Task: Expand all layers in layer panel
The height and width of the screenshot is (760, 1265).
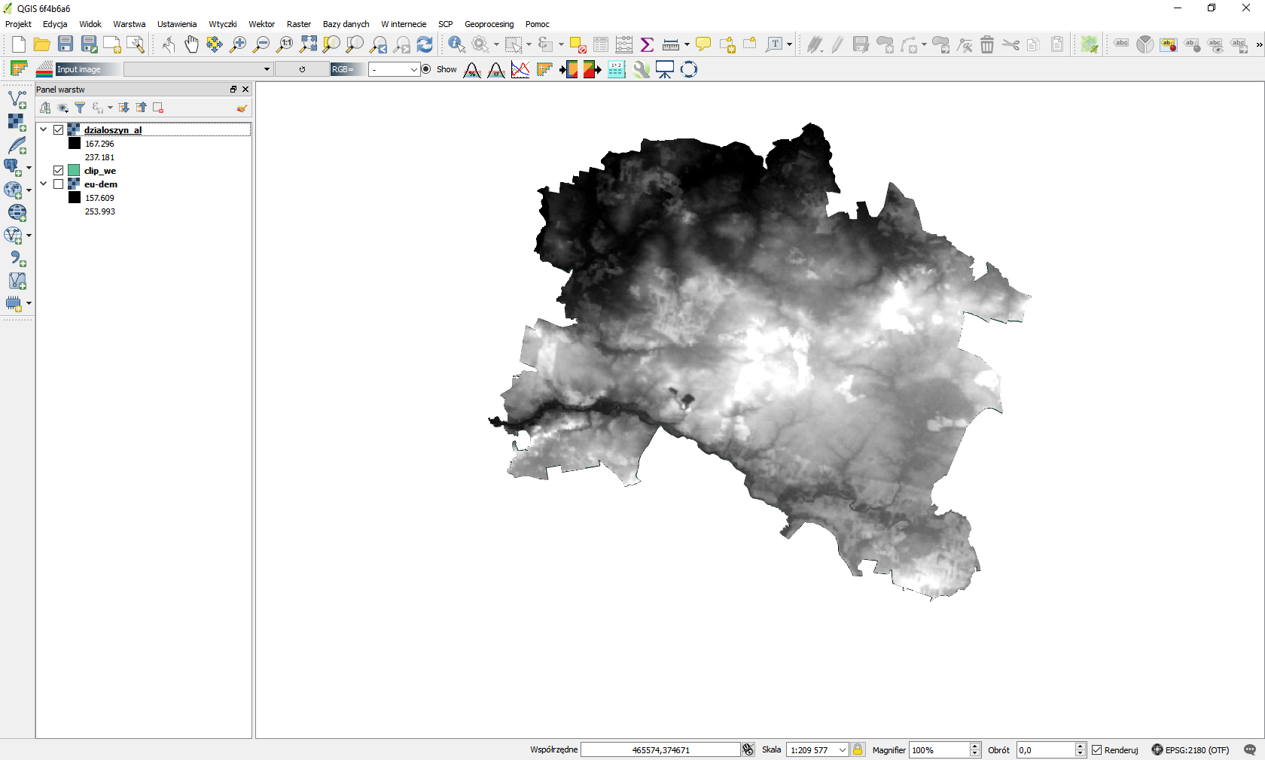Action: click(124, 108)
